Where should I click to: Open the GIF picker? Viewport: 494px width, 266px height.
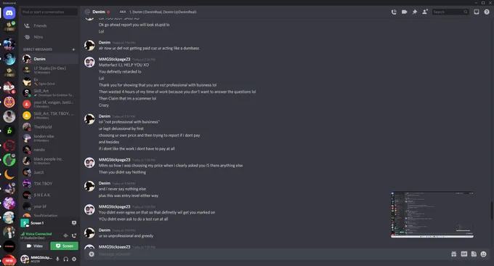464,254
